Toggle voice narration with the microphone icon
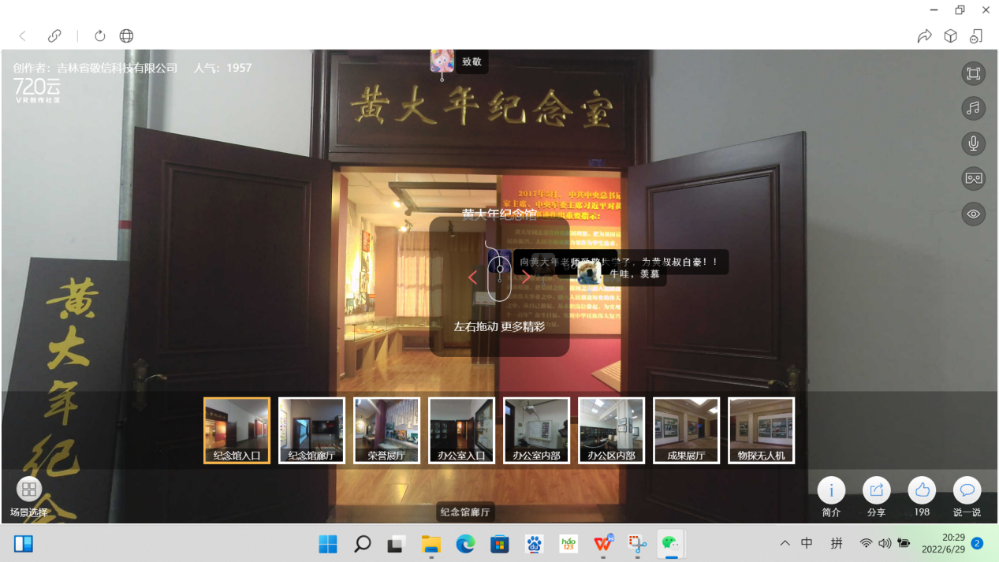The image size is (999, 562). pyautogui.click(x=973, y=143)
